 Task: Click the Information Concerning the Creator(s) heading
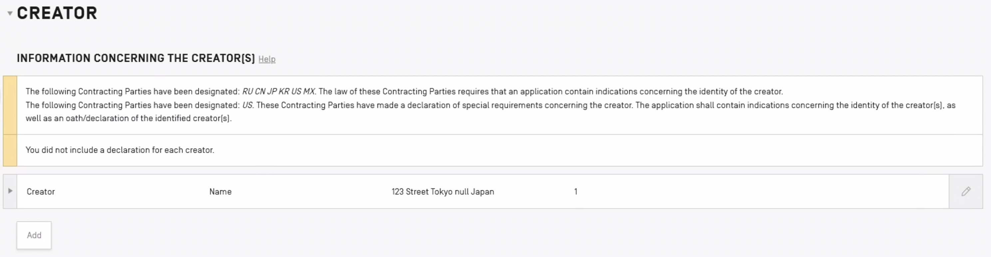click(x=136, y=58)
